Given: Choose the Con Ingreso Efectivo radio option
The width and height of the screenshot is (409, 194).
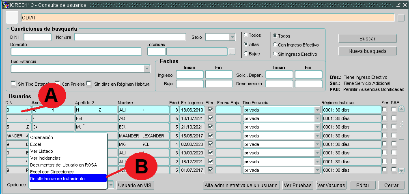Looking at the screenshot, I should (275, 45).
